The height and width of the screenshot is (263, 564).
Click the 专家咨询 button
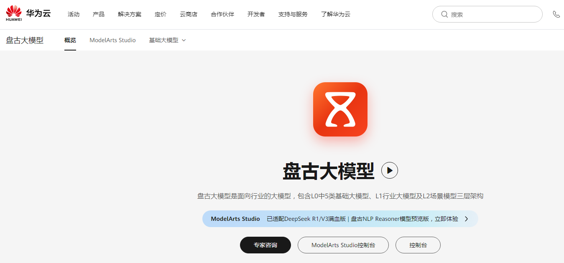coord(265,245)
